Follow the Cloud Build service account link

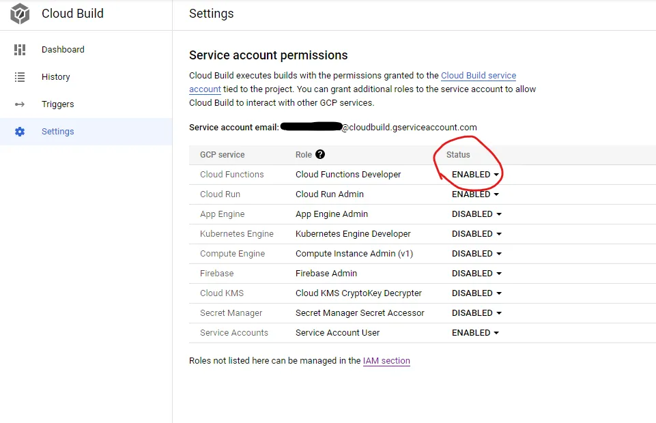coord(478,76)
